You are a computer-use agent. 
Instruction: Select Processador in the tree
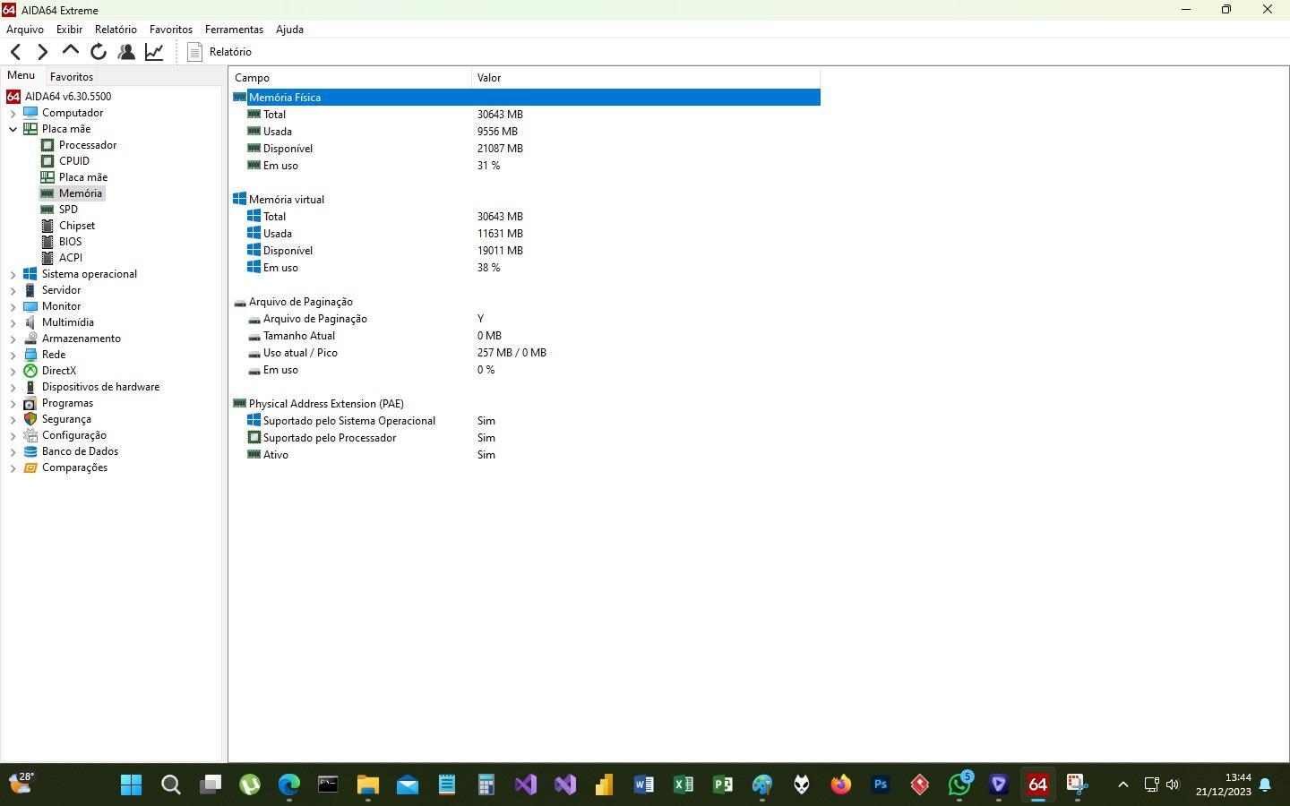[88, 145]
